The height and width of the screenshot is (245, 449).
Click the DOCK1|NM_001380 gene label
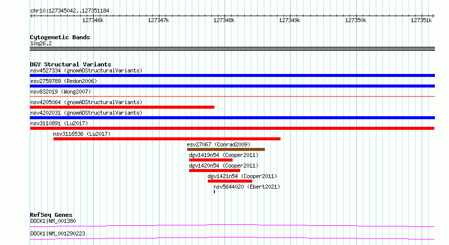click(x=53, y=221)
